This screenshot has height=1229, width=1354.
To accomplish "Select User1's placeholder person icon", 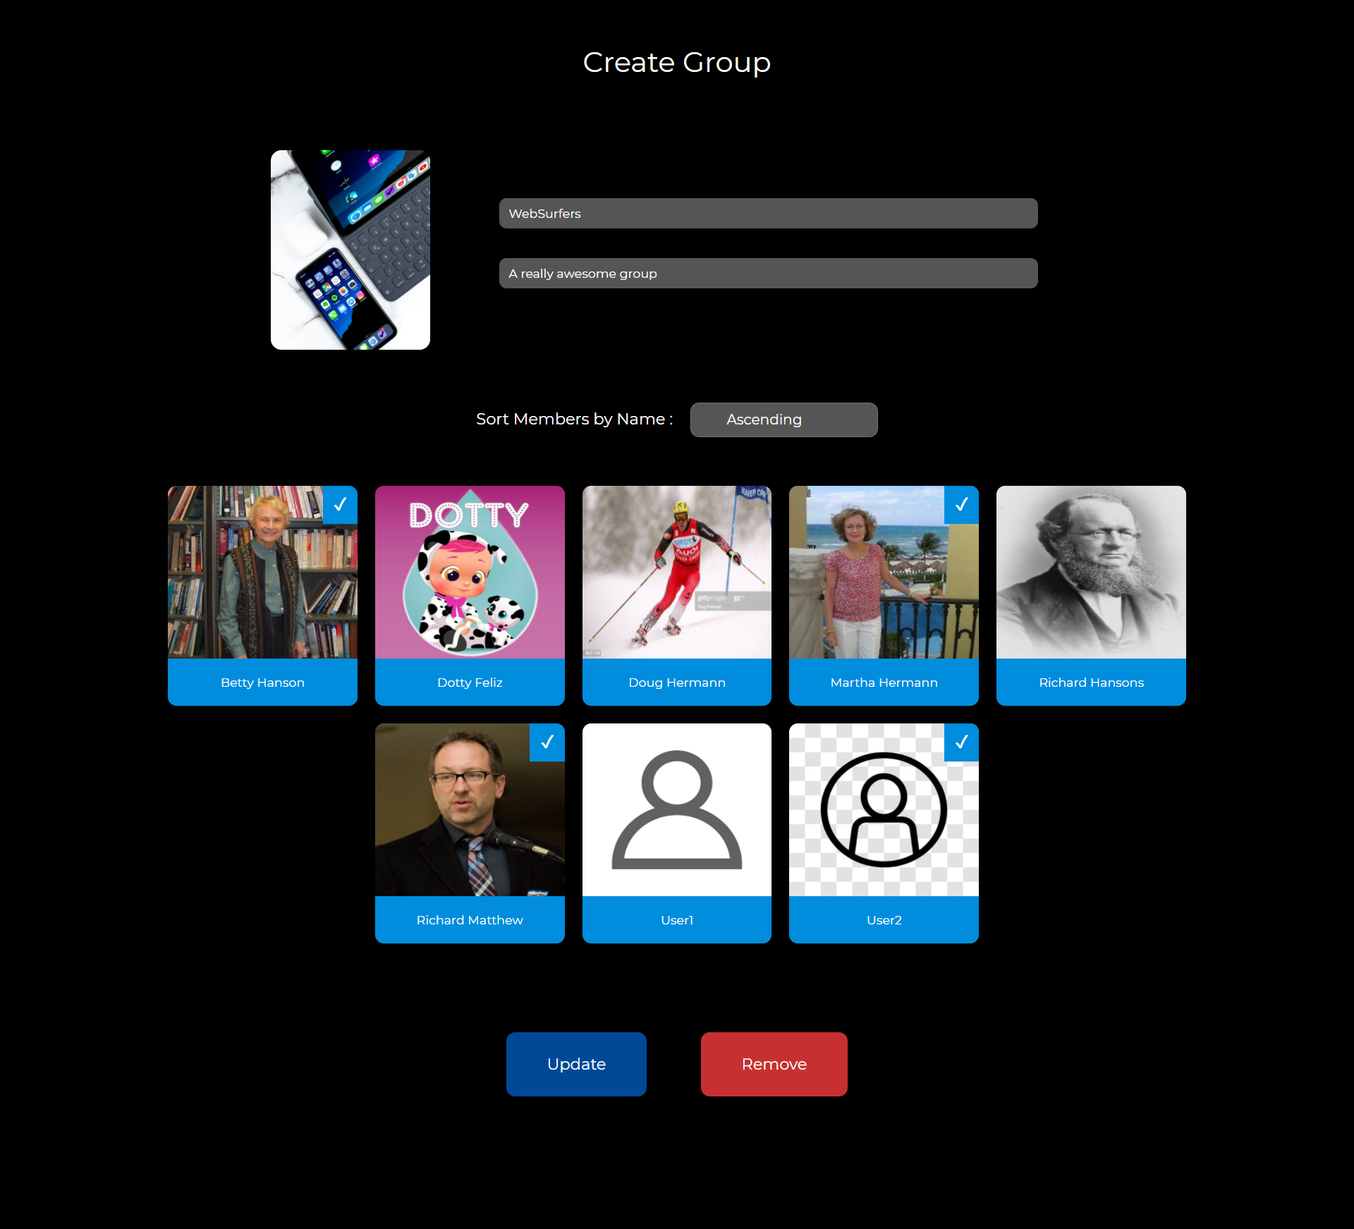I will coord(677,809).
